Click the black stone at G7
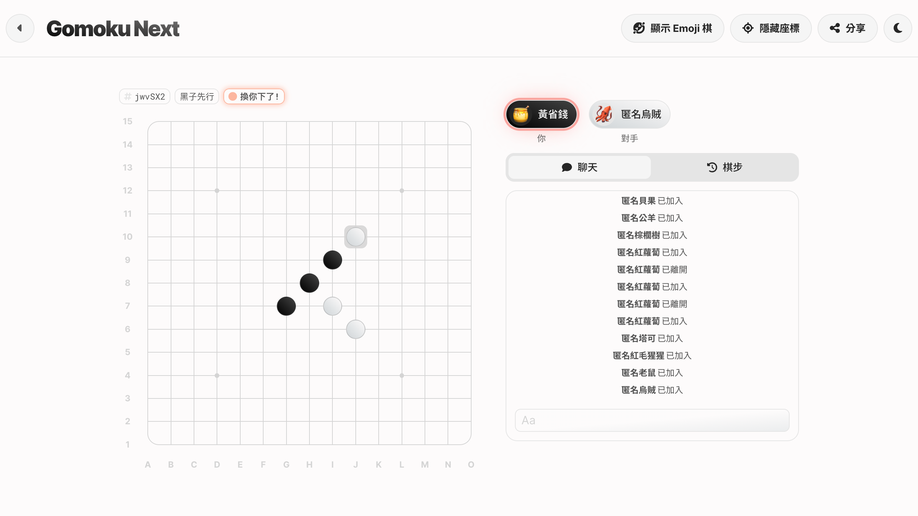The width and height of the screenshot is (918, 516). pos(286,306)
